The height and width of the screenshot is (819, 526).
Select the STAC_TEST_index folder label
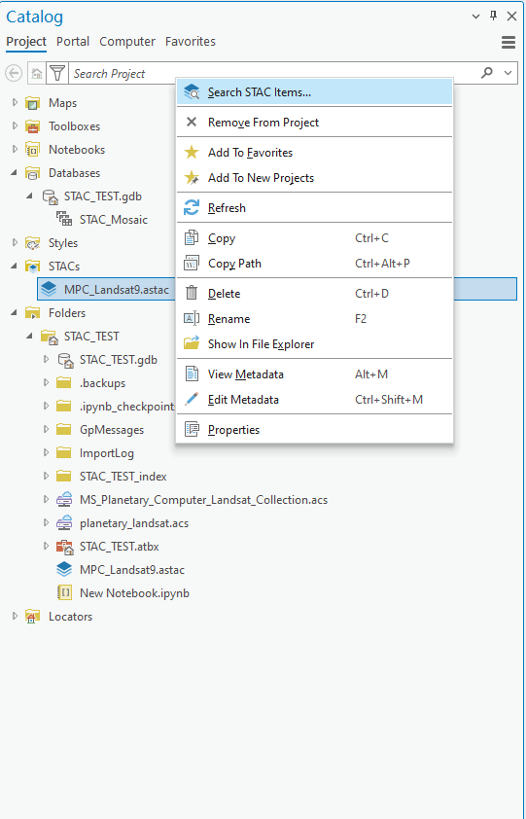point(123,477)
